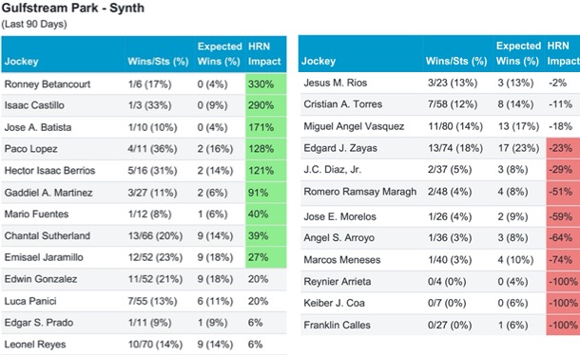Sort left table by Wins/Sts (%) header

click(158, 62)
